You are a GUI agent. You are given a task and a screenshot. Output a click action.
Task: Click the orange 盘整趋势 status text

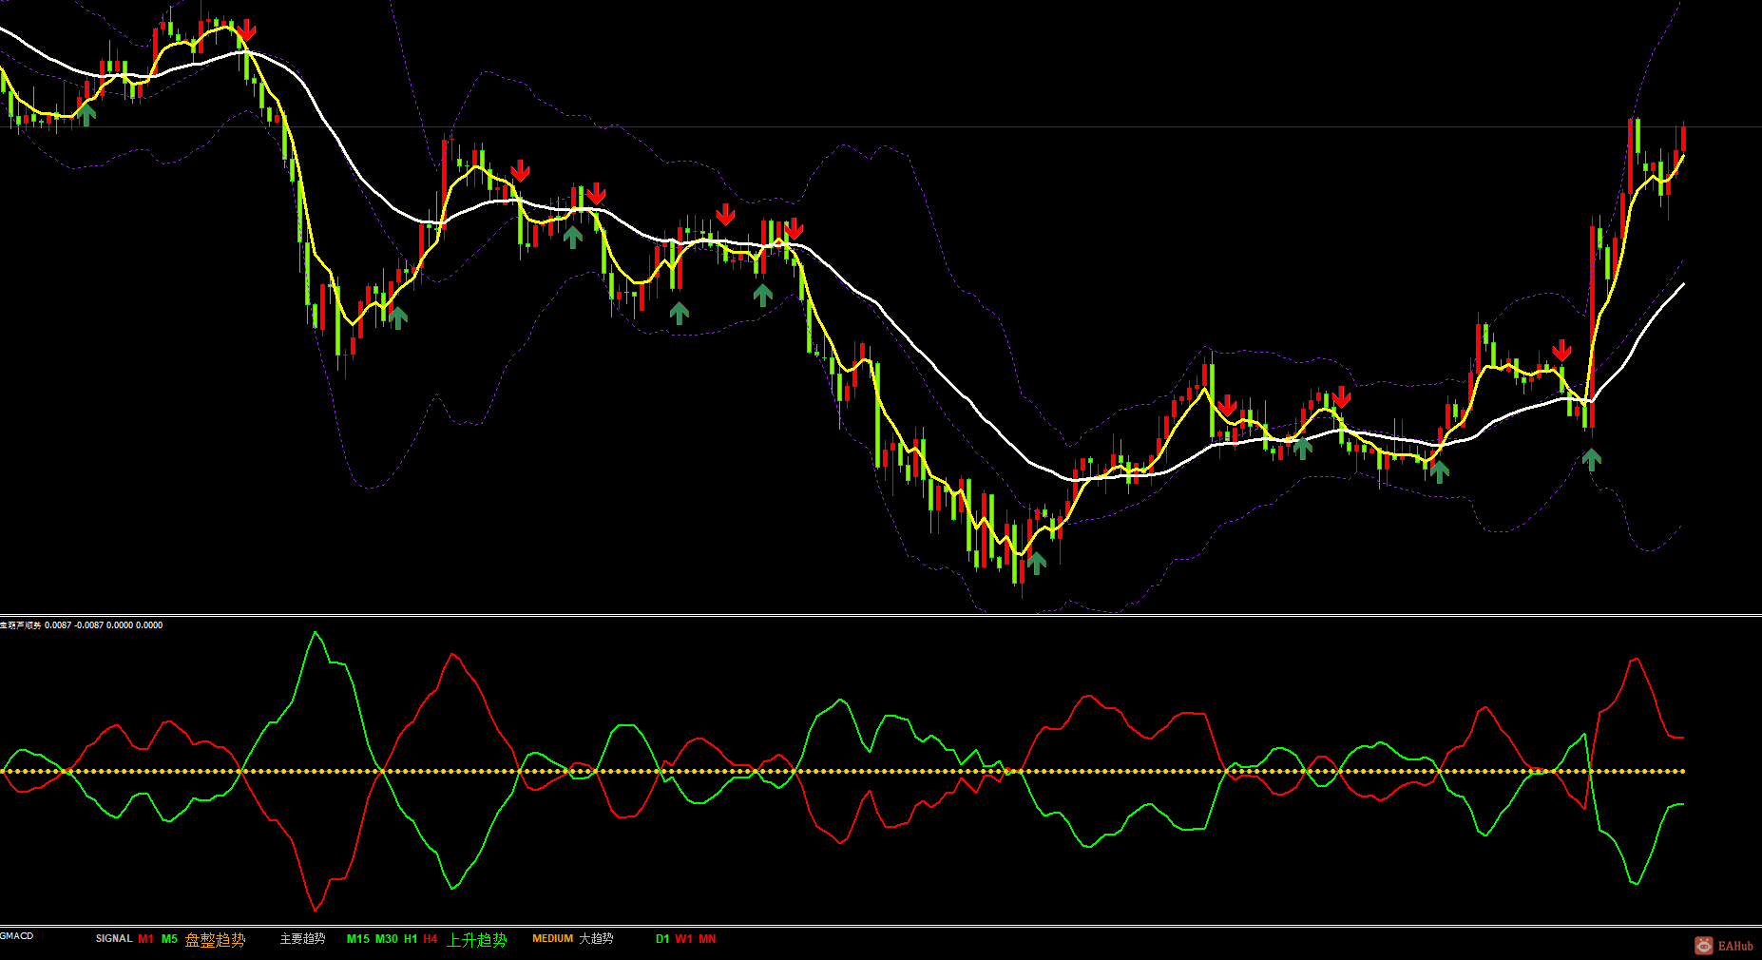pos(215,940)
